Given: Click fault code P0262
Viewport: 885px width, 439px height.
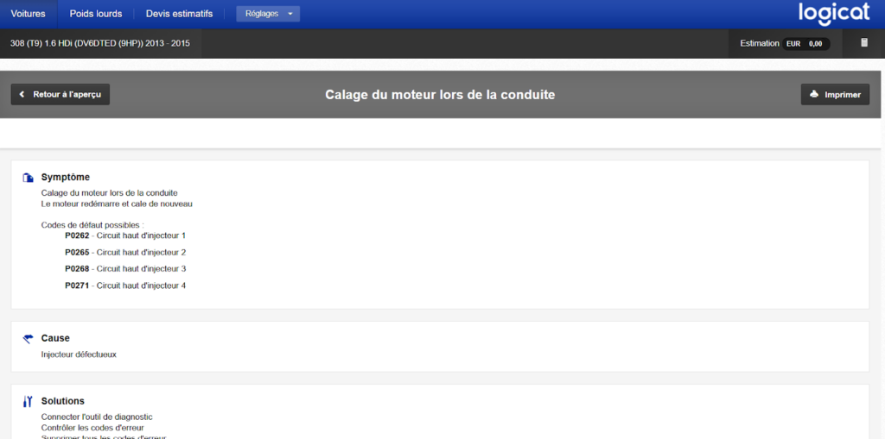Looking at the screenshot, I should (77, 235).
